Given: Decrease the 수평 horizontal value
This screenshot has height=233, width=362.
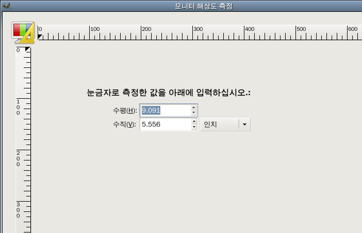Looking at the screenshot, I should point(194,114).
